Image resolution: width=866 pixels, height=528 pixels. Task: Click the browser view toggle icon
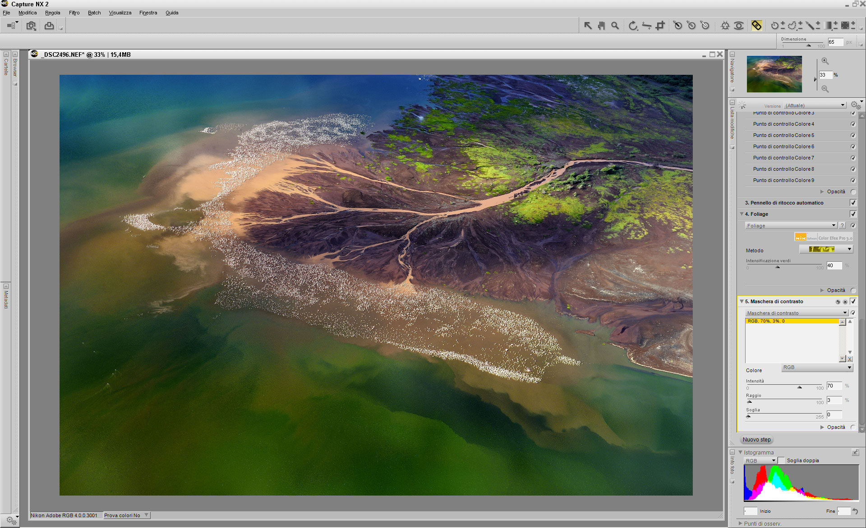point(12,26)
